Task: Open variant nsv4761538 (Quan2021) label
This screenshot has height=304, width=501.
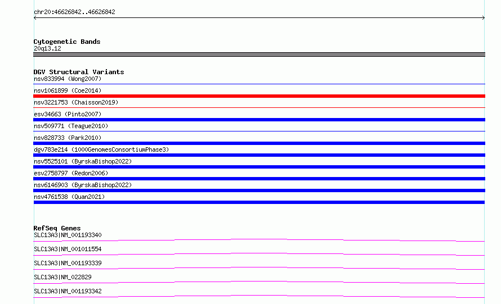Action: [x=69, y=197]
